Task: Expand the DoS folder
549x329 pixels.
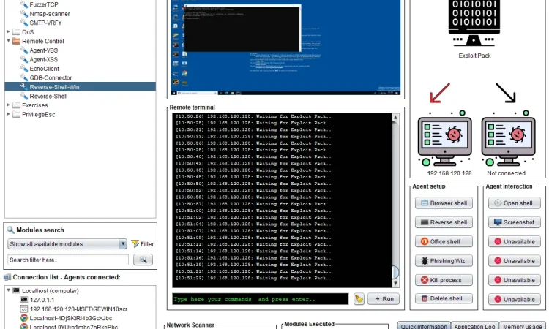Action: (x=7, y=32)
